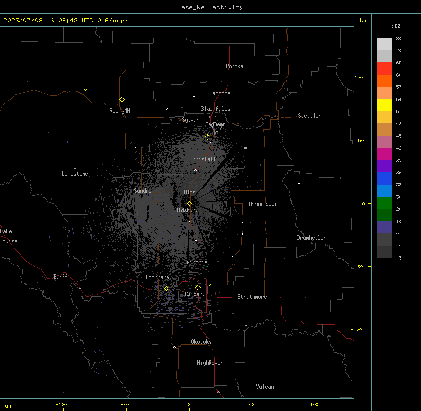Viewport: 421px width, 411px height.
Task: Pick the dark orange 57-60 dBZ legend swatch
Action: pos(384,81)
